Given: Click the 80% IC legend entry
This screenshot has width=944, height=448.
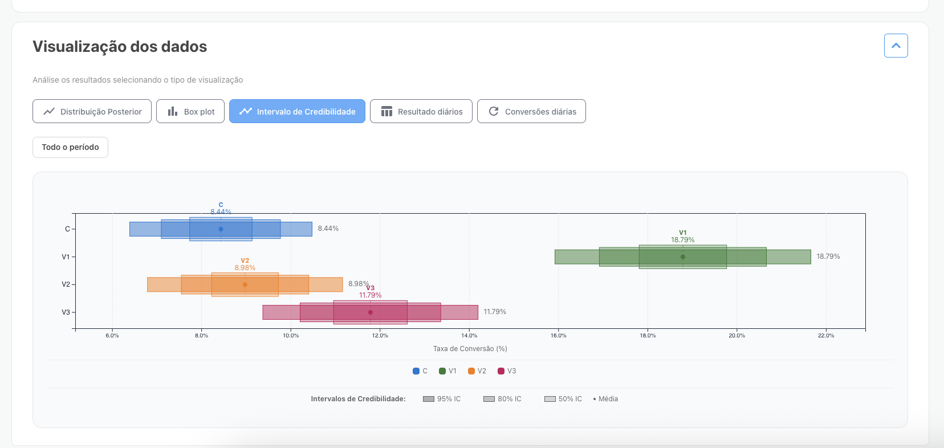Looking at the screenshot, I should click(502, 399).
